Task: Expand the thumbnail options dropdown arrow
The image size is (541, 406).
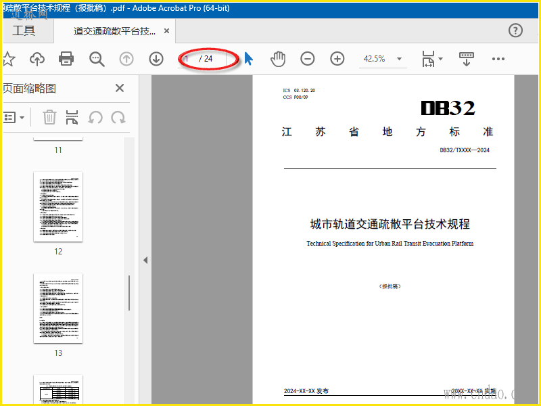Action: tap(22, 118)
